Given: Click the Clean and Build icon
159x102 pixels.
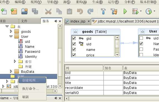Looking at the screenshot, I should tap(114, 11).
